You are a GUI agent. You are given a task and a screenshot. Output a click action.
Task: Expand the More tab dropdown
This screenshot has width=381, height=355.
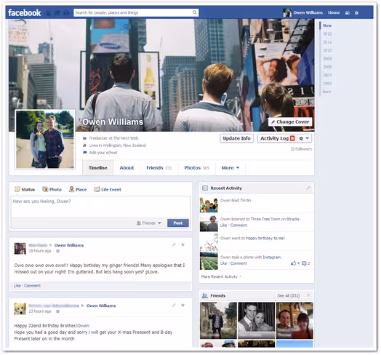tap(230, 168)
